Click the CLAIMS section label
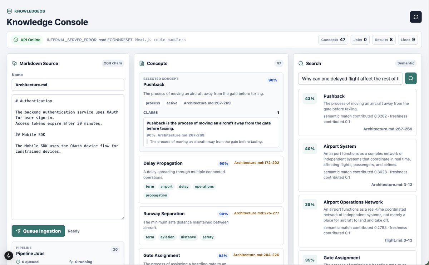The width and height of the screenshot is (429, 265). (x=151, y=113)
